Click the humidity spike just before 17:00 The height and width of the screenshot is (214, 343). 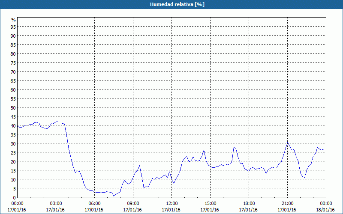coord(234,147)
